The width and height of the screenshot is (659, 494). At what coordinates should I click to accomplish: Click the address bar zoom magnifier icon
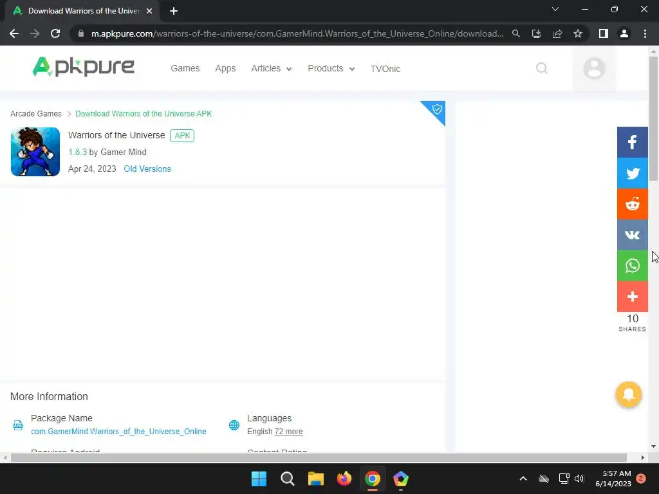coord(515,33)
